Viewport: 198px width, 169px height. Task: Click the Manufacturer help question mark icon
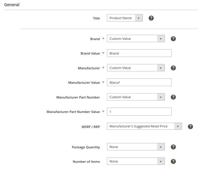[174, 68]
